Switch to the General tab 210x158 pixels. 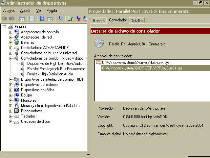pyautogui.click(x=99, y=20)
